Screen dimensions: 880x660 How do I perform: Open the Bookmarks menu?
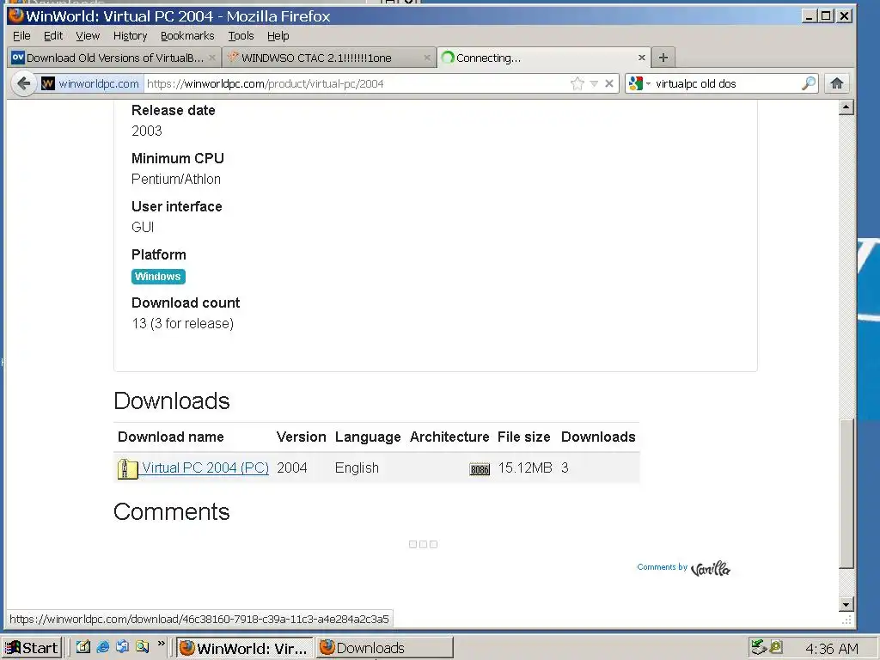[187, 36]
